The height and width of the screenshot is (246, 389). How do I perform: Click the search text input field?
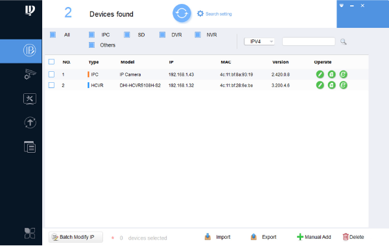[309, 41]
